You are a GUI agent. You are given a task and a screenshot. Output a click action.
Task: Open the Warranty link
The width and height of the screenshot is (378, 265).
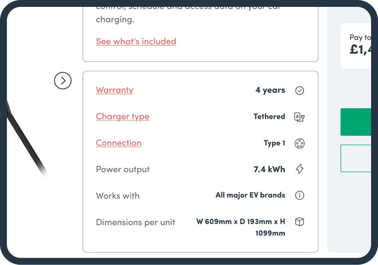pos(115,90)
